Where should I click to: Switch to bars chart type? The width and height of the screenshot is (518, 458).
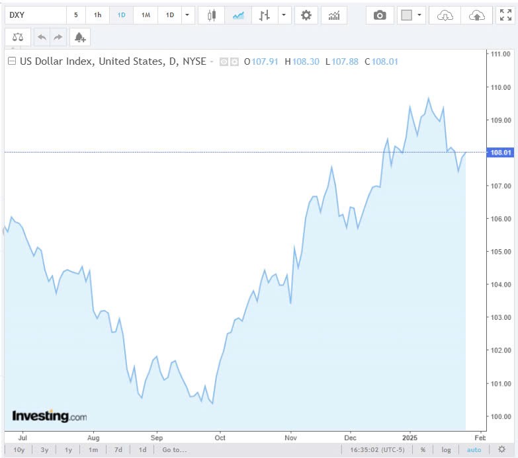(264, 15)
